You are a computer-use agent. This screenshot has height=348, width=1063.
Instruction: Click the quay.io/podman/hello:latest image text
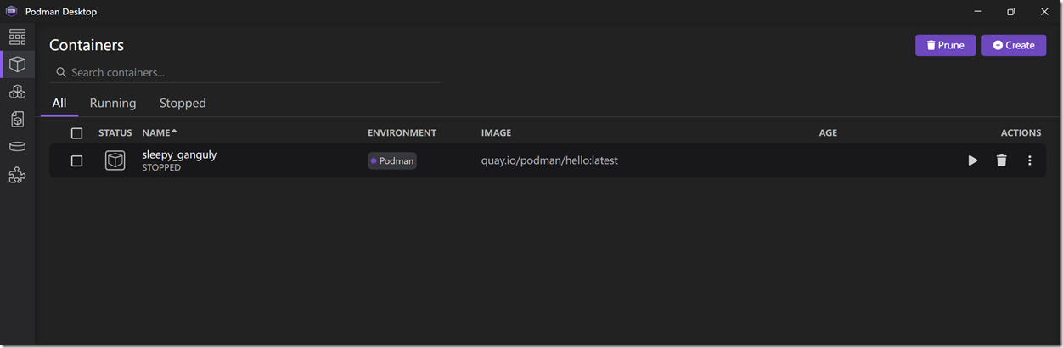click(x=549, y=160)
